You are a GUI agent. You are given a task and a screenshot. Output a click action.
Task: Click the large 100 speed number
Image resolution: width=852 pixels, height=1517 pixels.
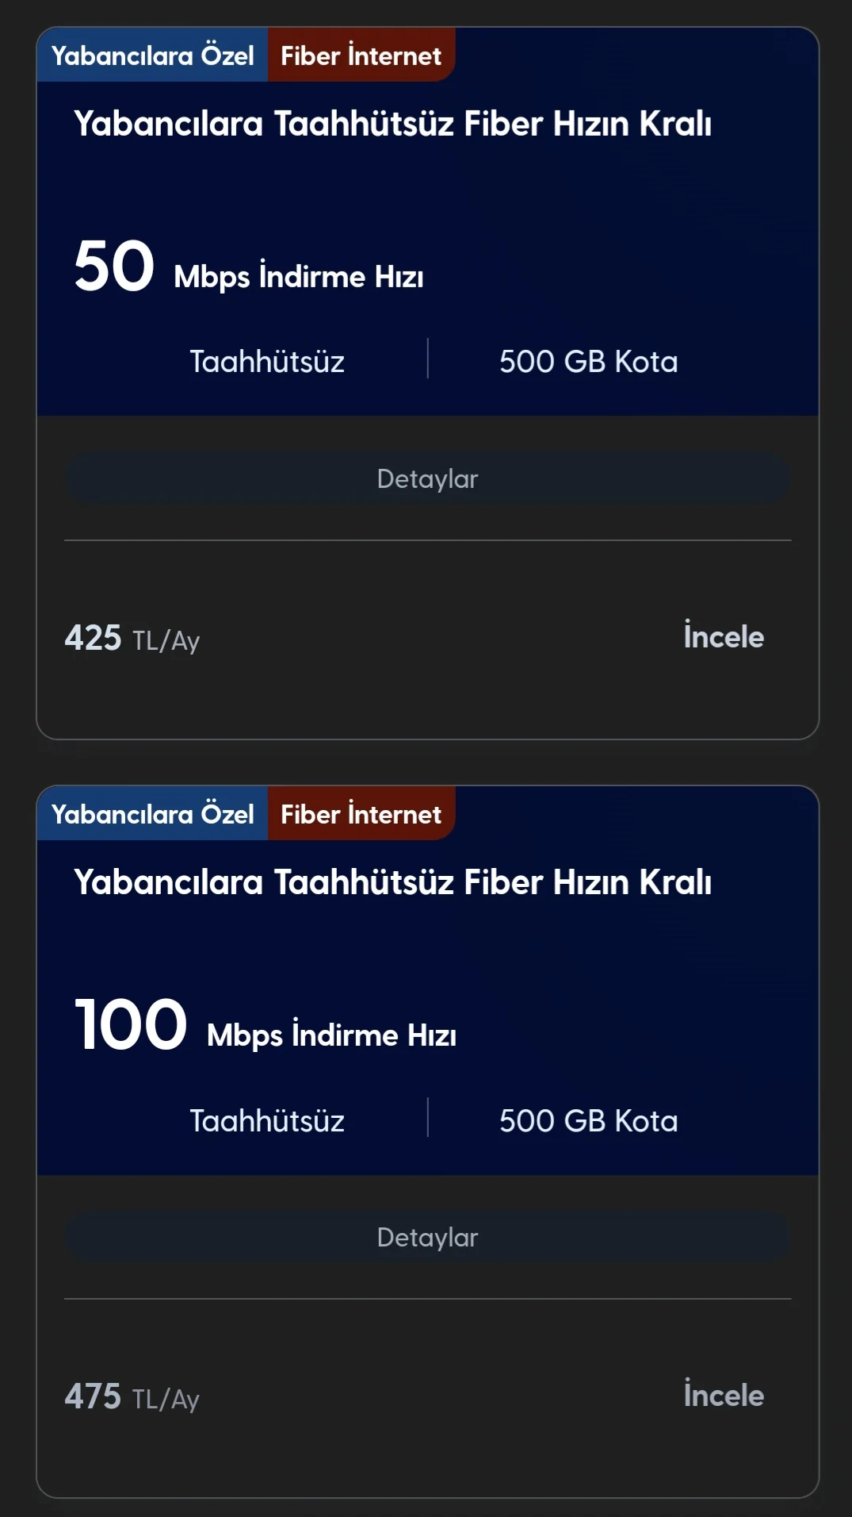tap(131, 1025)
